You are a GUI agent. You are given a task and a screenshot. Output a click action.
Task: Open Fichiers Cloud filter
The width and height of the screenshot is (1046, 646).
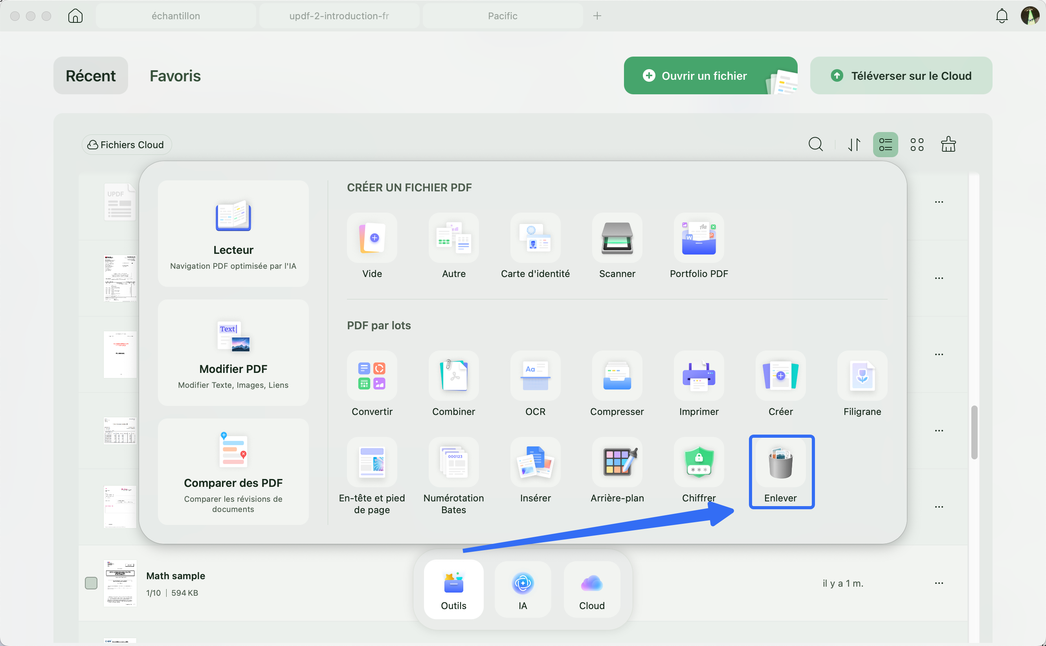pyautogui.click(x=127, y=145)
